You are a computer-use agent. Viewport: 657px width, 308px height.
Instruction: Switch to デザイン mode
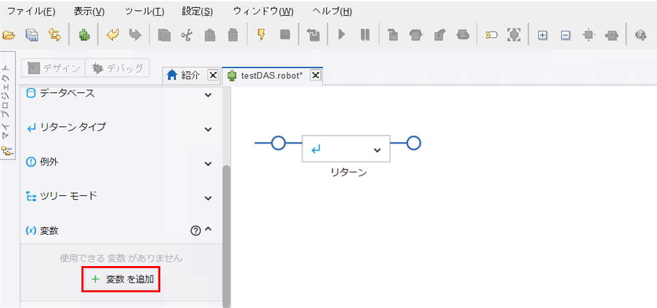click(x=53, y=68)
